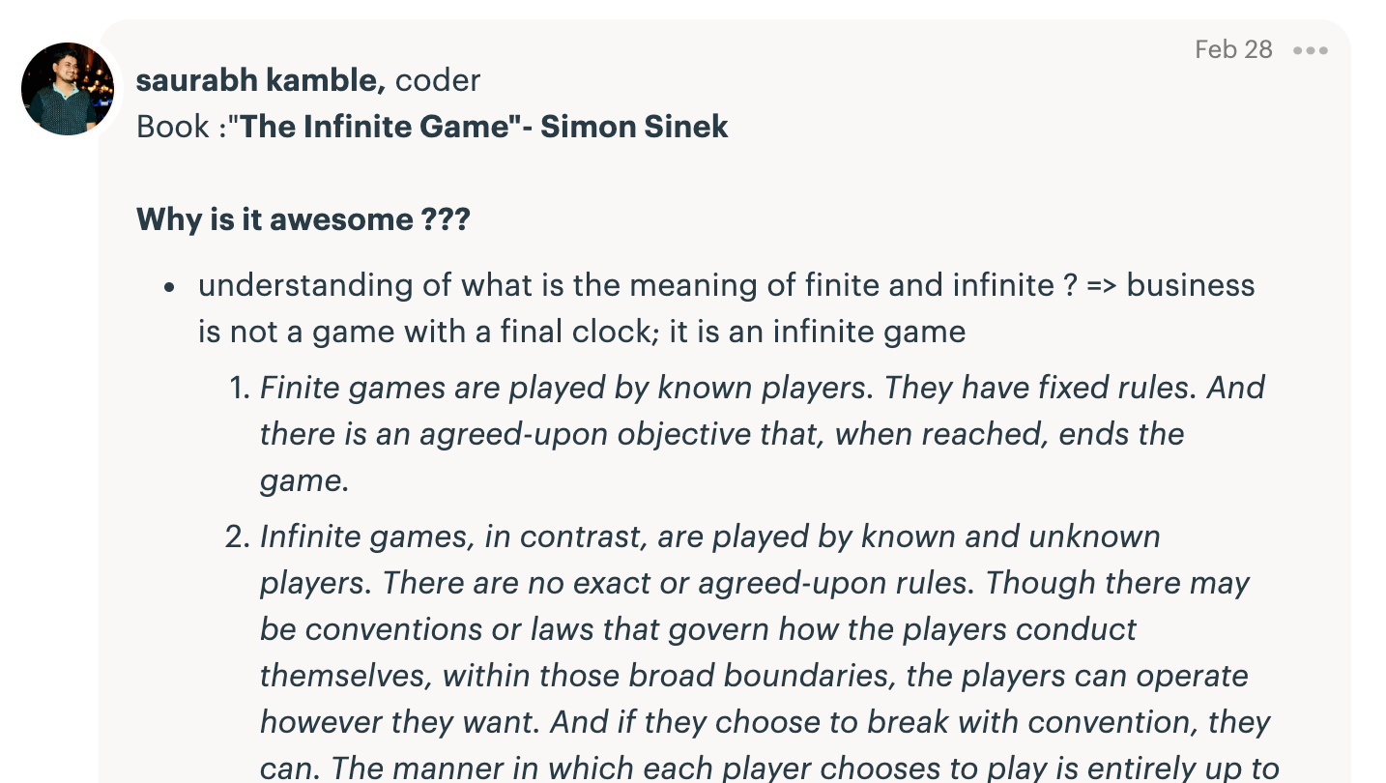This screenshot has height=783, width=1386.
Task: Click the '1.' list number marker
Action: (x=240, y=388)
